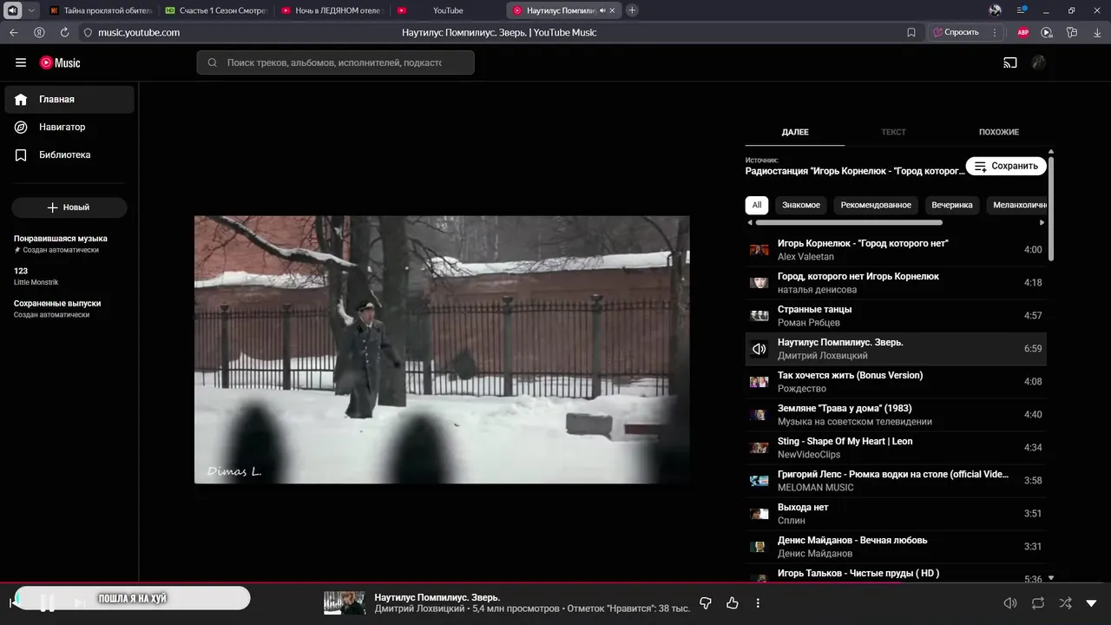Screen dimensions: 1111x625
Task: Bookmark this page in address bar
Action: pyautogui.click(x=911, y=32)
